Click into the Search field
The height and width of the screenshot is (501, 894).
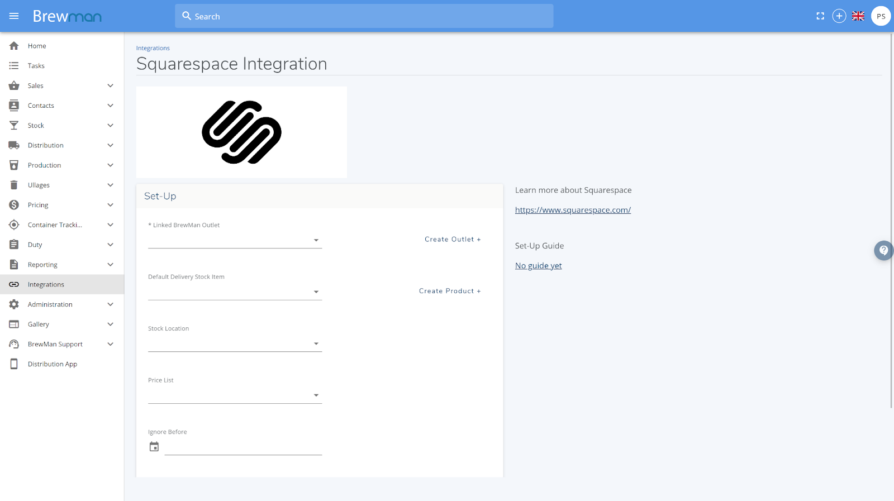point(364,16)
